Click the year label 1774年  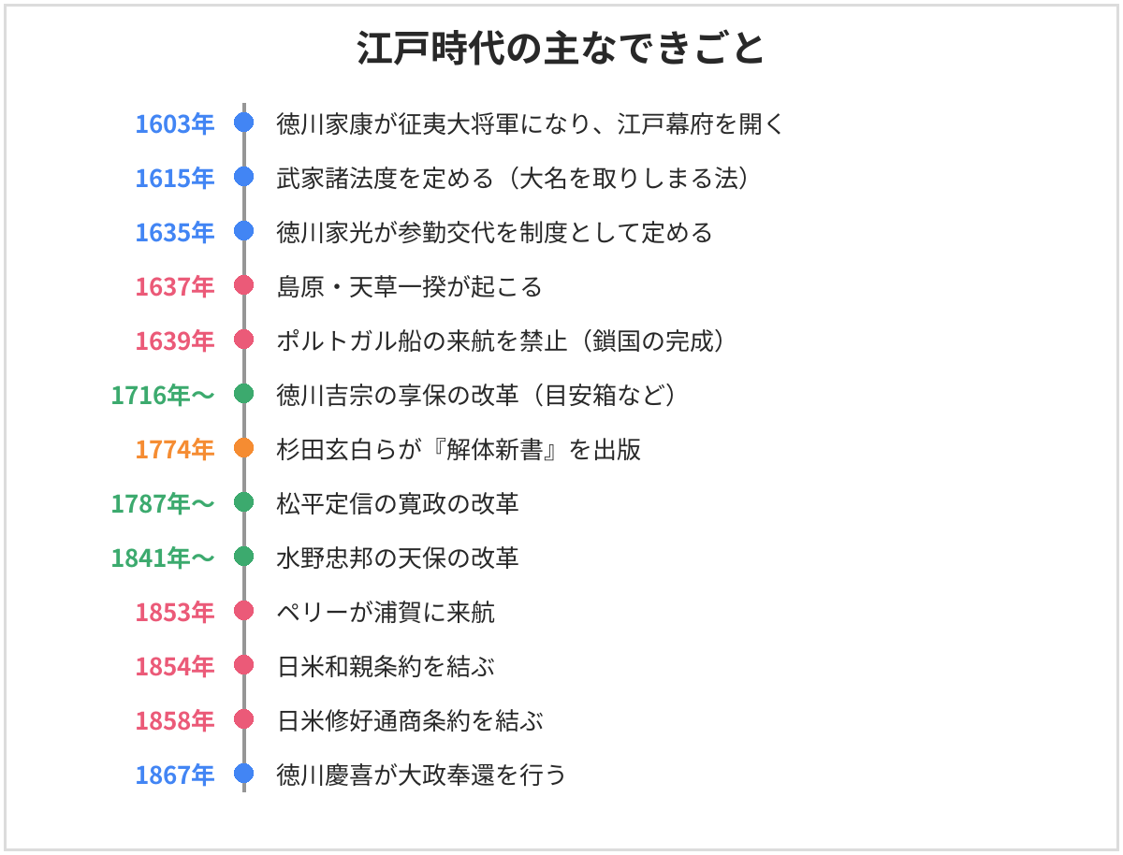point(175,449)
